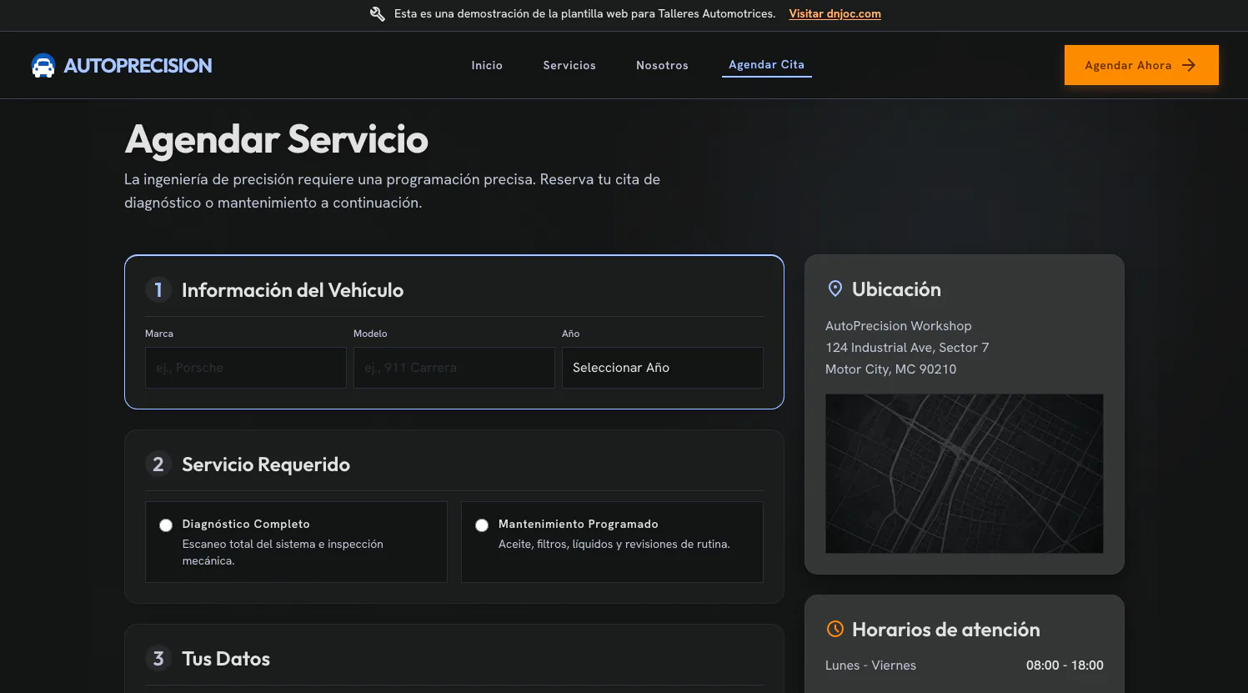Click the Lunes - Viernes schedule label
The image size is (1248, 693).
point(870,665)
